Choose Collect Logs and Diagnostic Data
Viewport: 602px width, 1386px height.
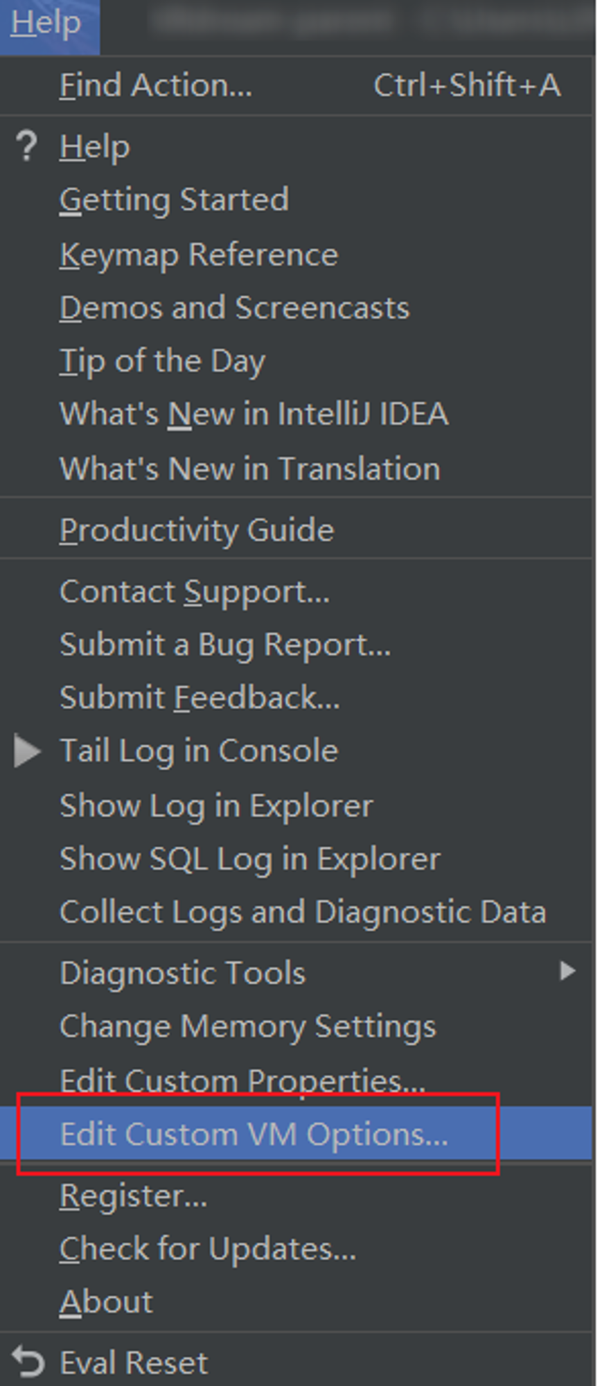296,912
